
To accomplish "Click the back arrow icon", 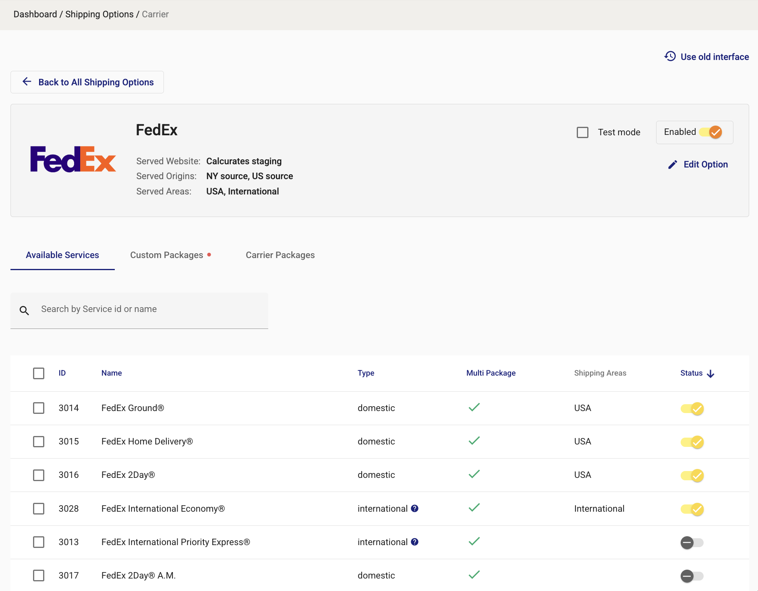I will point(27,82).
